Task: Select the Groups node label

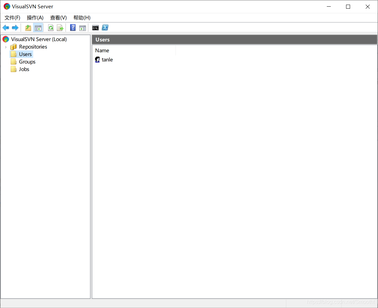Action: pyautogui.click(x=27, y=62)
